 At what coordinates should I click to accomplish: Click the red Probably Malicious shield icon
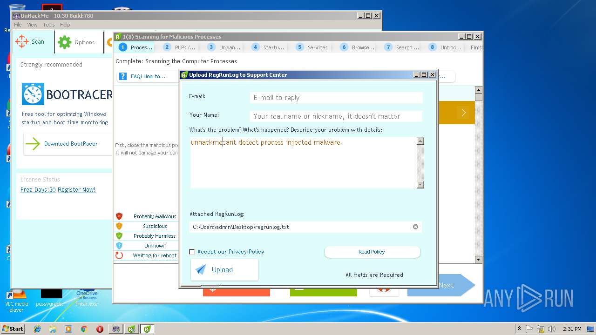point(119,216)
